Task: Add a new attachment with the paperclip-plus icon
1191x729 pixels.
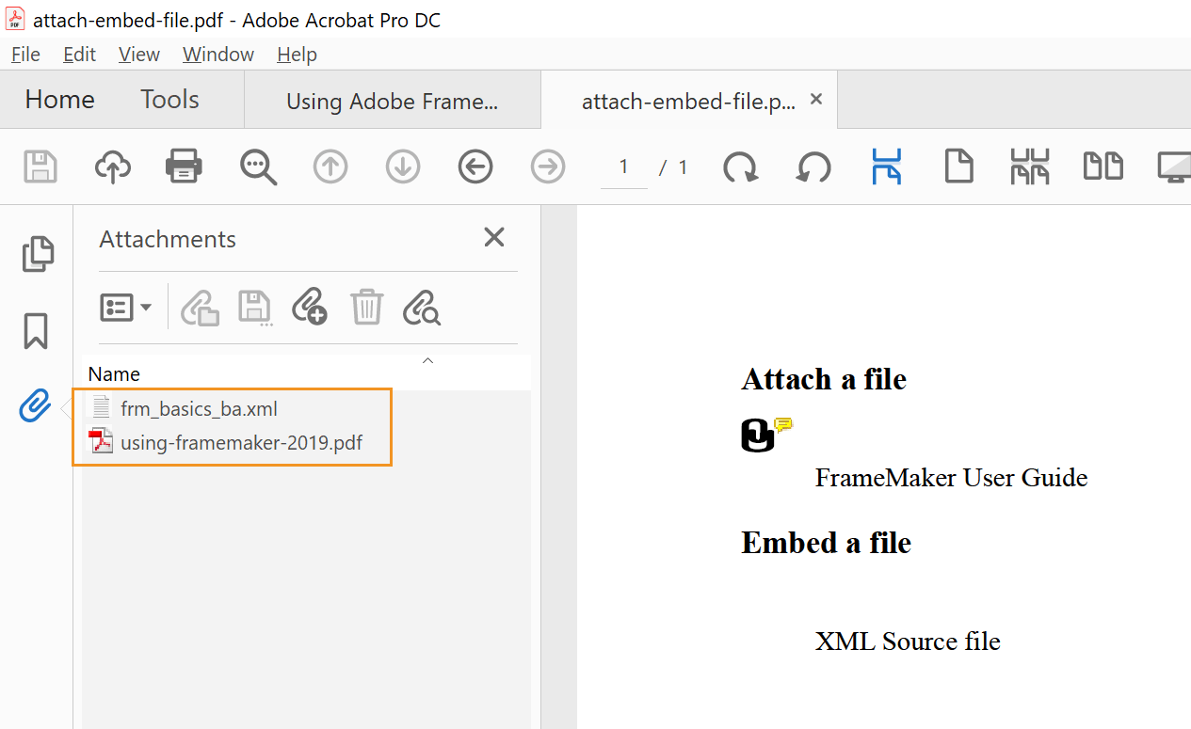Action: click(309, 307)
